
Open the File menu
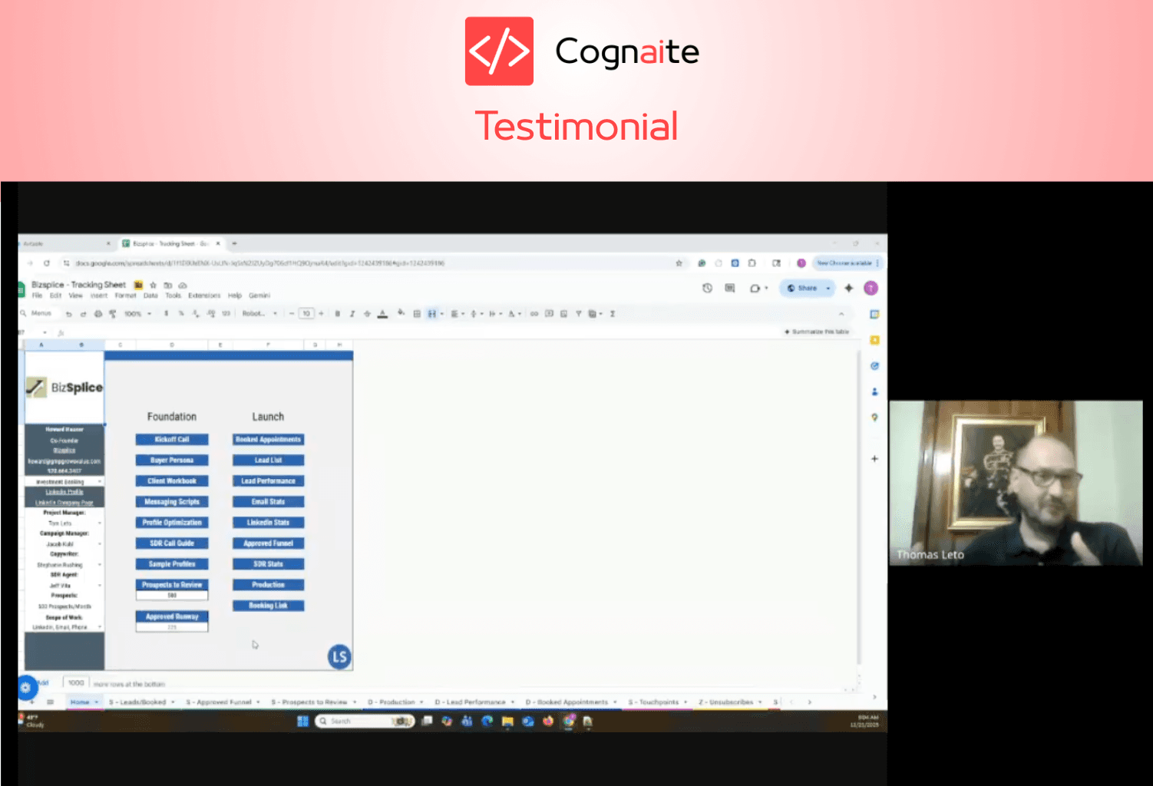pos(37,296)
